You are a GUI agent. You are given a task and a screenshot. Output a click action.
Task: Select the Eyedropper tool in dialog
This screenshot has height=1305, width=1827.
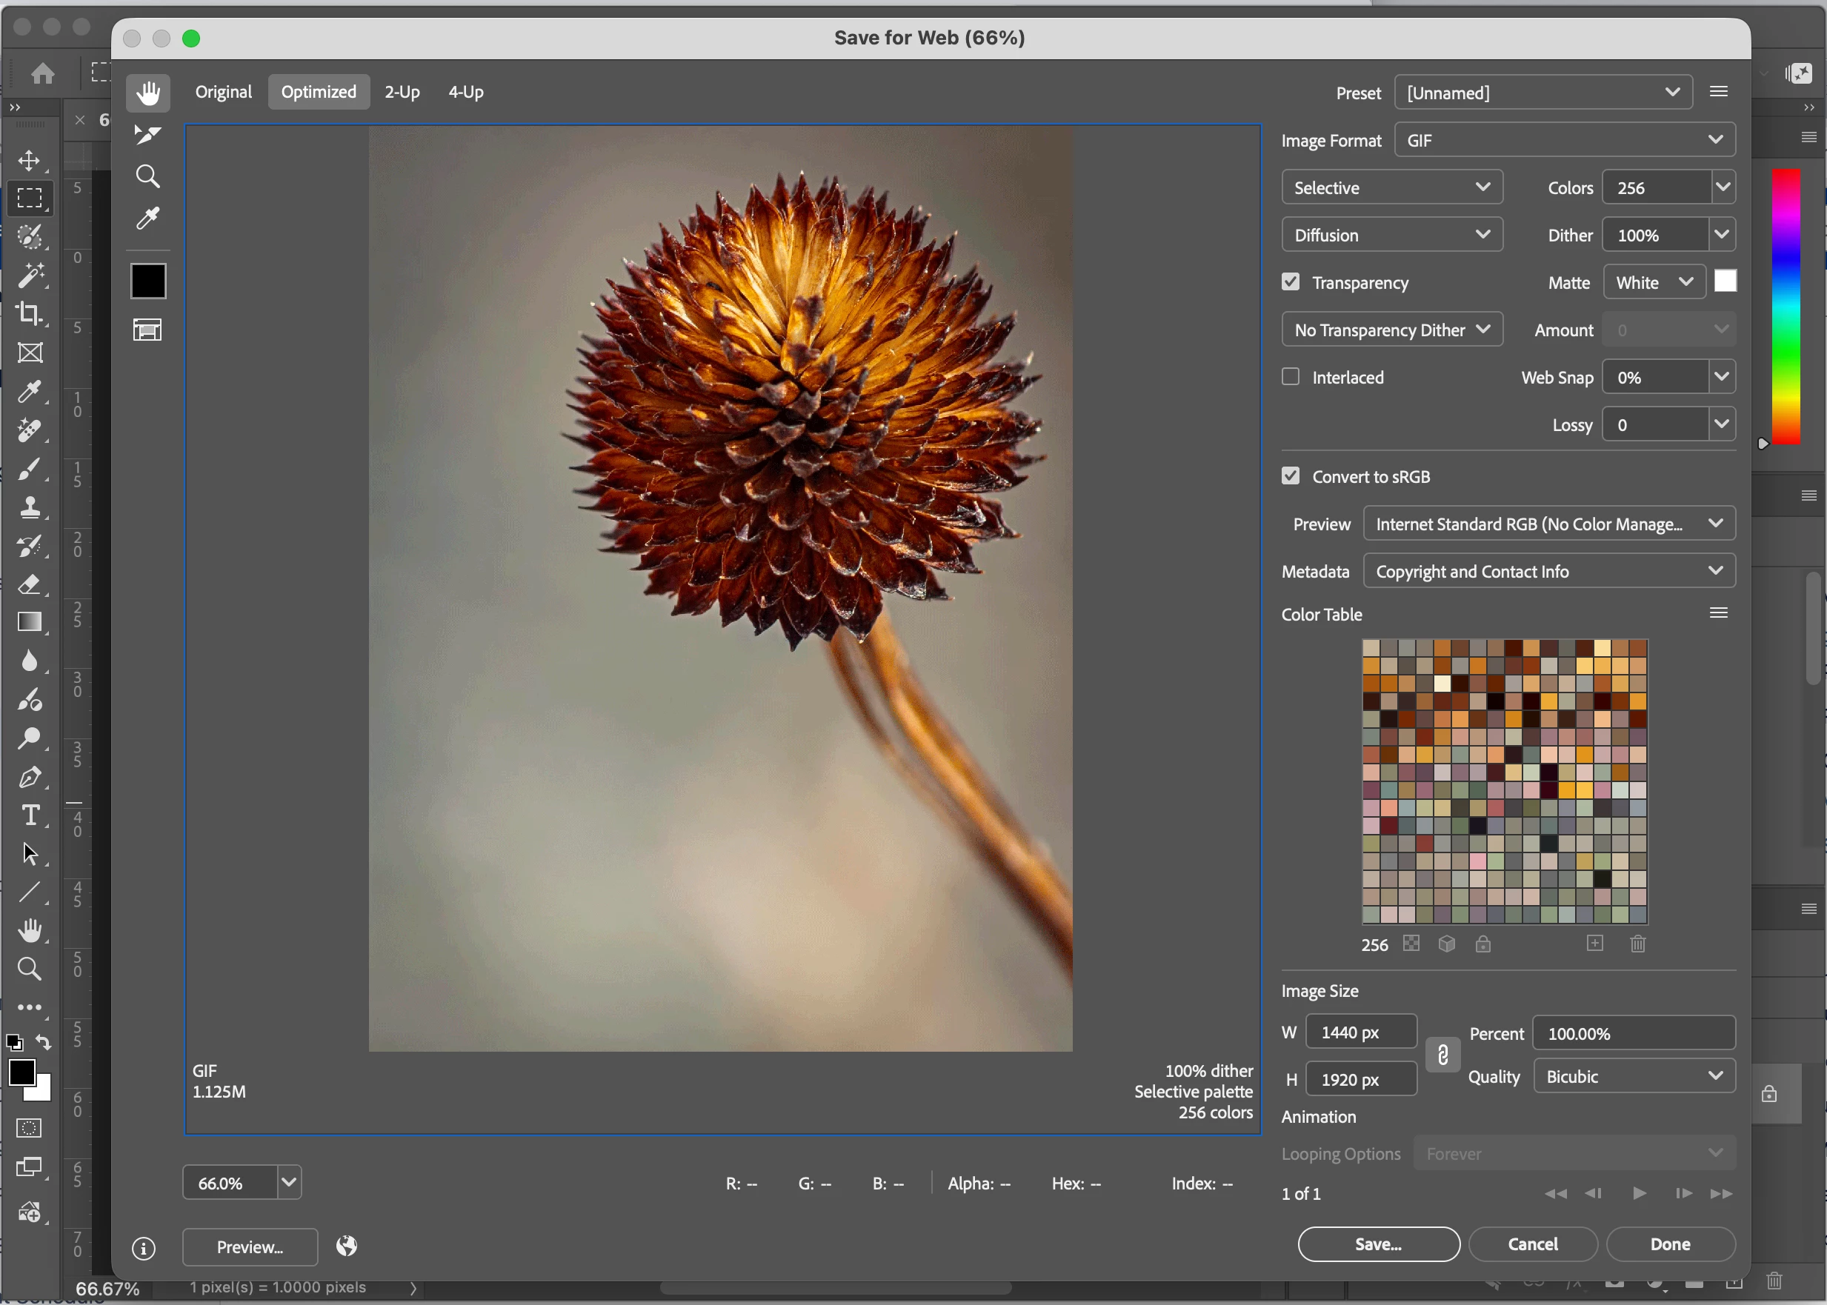click(147, 218)
